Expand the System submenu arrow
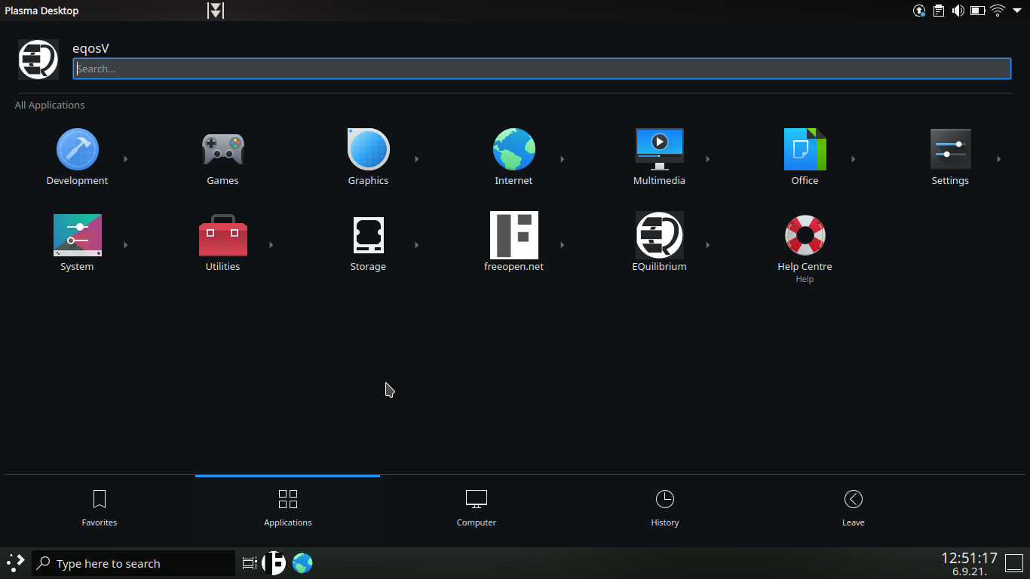The width and height of the screenshot is (1030, 579). click(126, 245)
